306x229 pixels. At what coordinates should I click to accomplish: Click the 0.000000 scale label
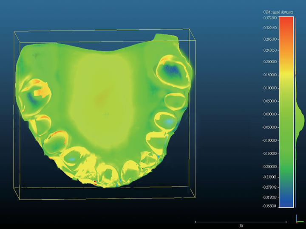(x=270, y=114)
